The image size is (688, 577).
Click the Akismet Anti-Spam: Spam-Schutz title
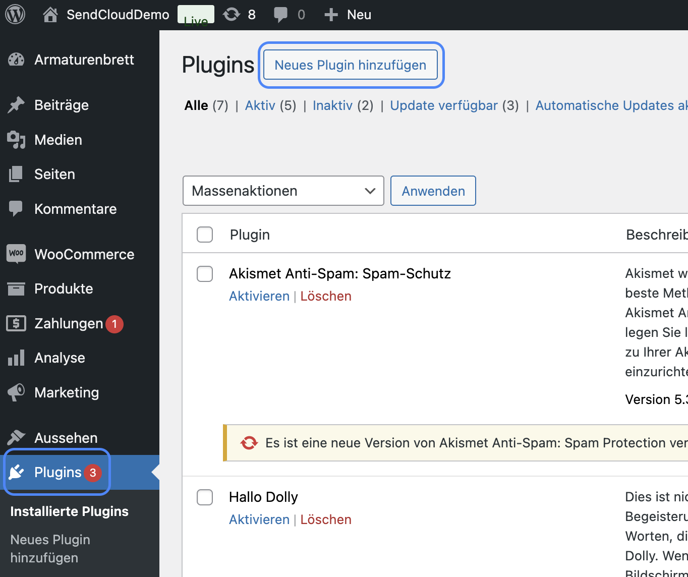click(340, 273)
